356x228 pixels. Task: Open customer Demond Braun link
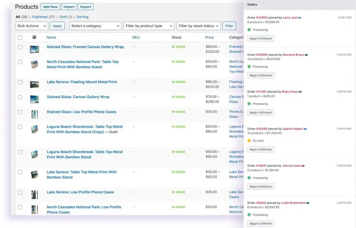pyautogui.click(x=293, y=55)
